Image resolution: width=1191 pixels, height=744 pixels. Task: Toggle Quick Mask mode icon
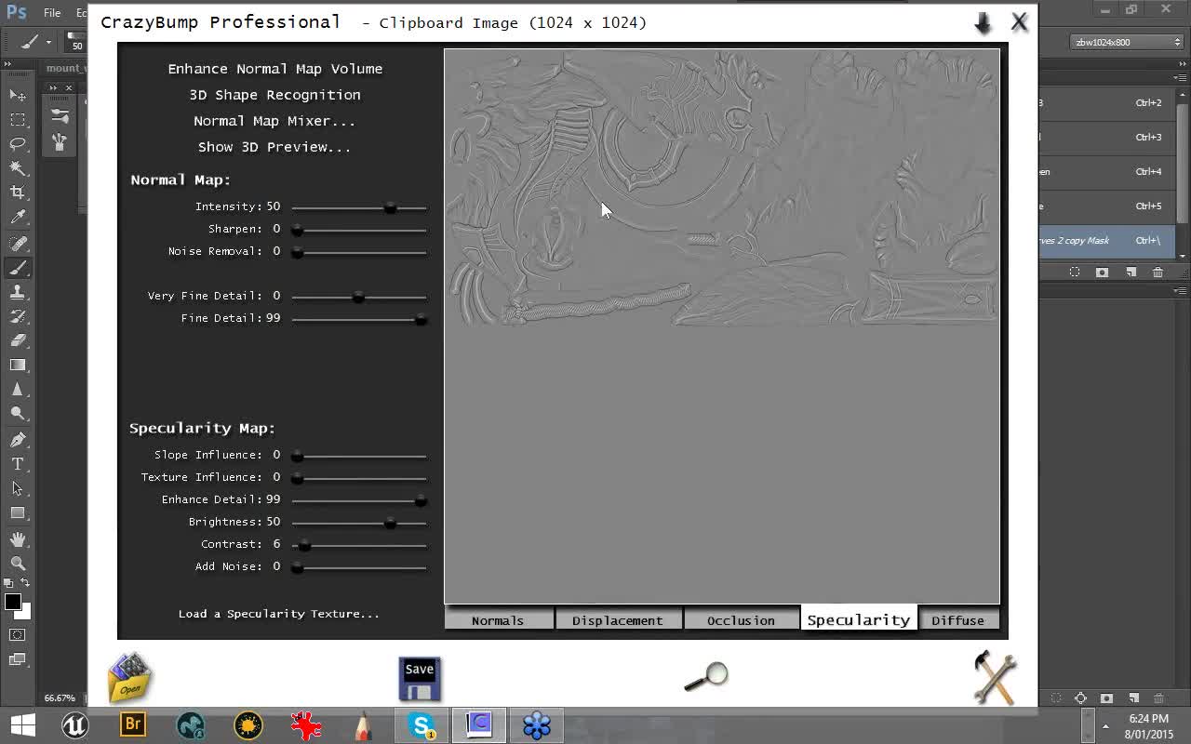pyautogui.click(x=18, y=635)
